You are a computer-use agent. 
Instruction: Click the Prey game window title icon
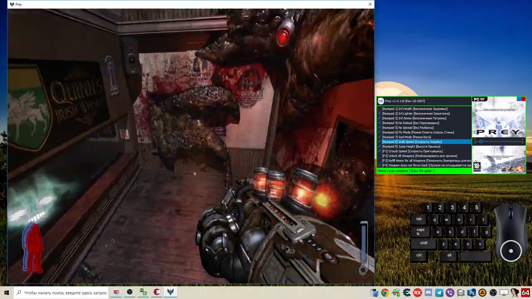pyautogui.click(x=12, y=4)
